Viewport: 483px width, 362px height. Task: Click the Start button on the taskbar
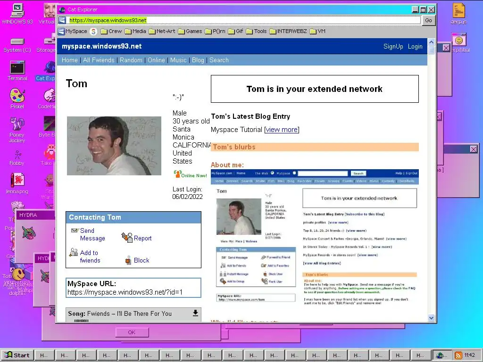coord(17,355)
